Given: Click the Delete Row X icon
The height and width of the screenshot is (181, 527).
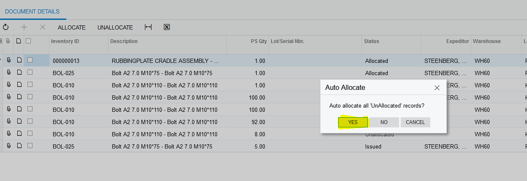Looking at the screenshot, I should point(42,27).
